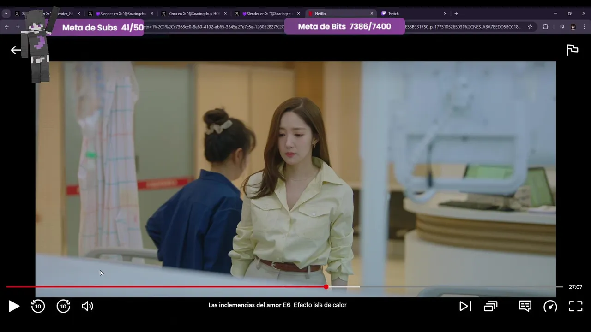Image resolution: width=591 pixels, height=332 pixels.
Task: Toggle fullscreen mode
Action: click(x=575, y=306)
